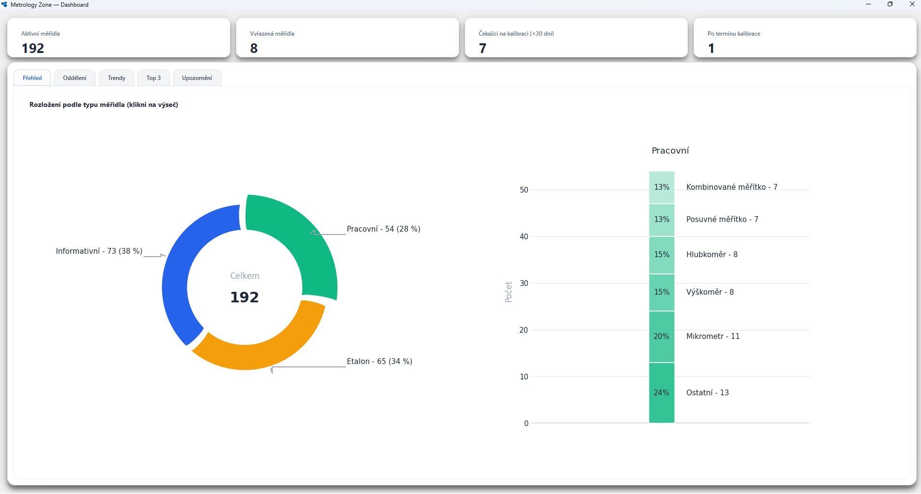Switch to the Oddělení tab

[x=75, y=78]
